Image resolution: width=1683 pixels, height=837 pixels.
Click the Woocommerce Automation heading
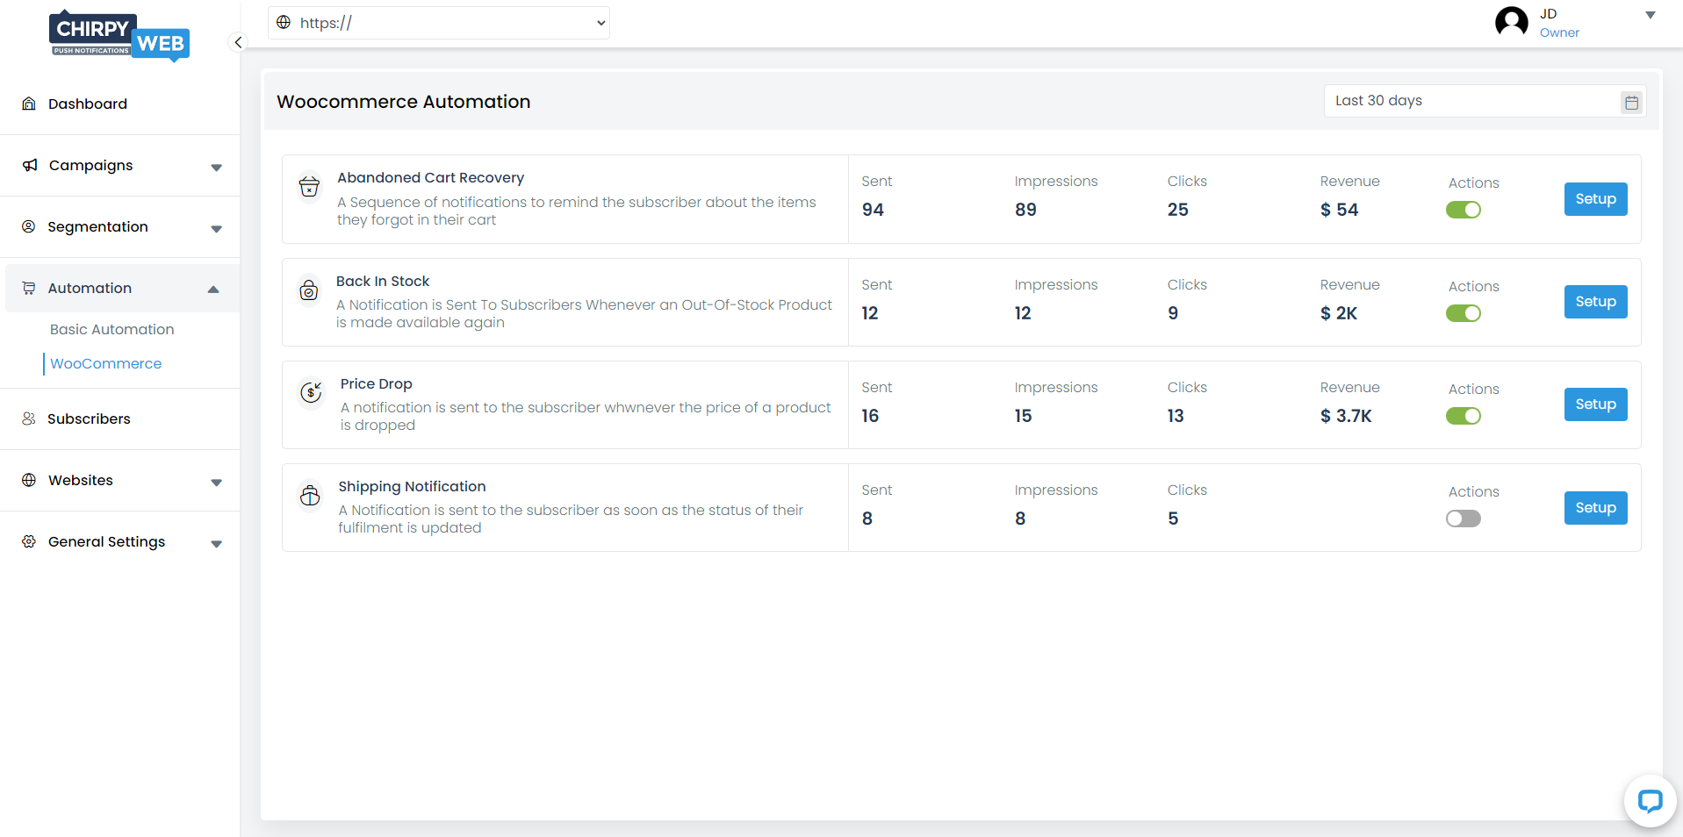point(404,102)
